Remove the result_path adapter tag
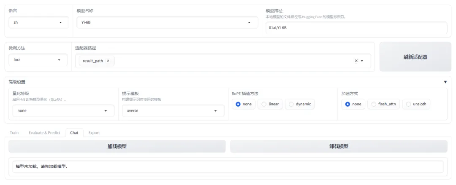Viewport: 456px width, 185px height. [108, 61]
